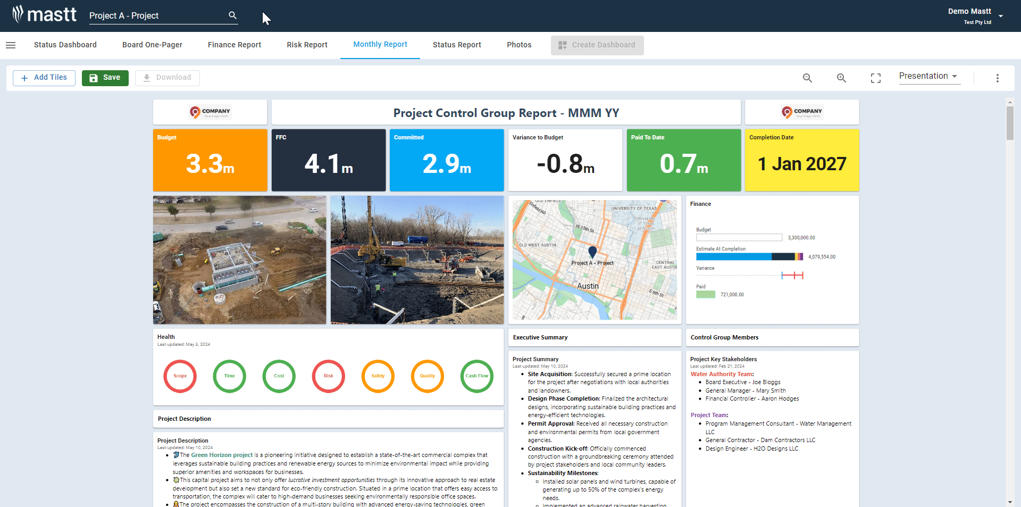Image resolution: width=1021 pixels, height=507 pixels.
Task: Expand the Presentation mode dropdown
Action: pos(928,76)
